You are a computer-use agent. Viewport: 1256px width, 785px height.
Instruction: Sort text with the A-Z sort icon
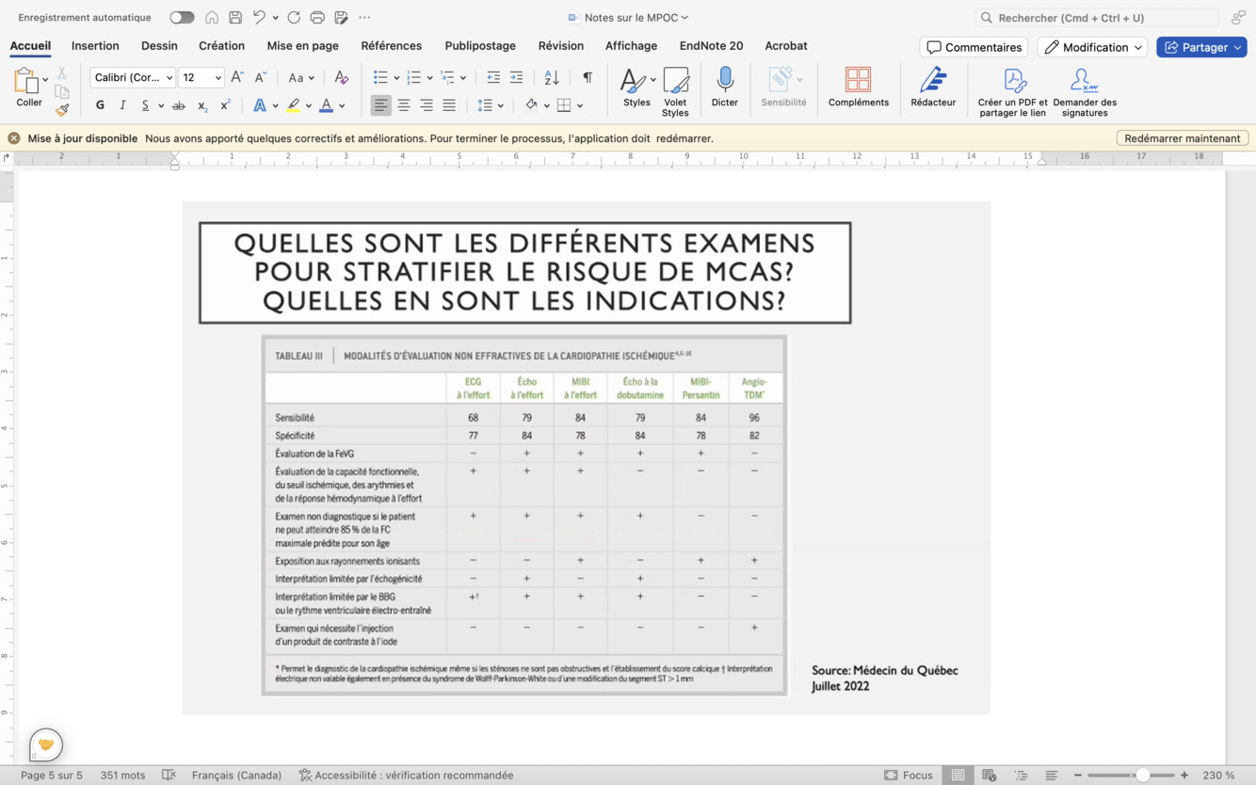(x=552, y=78)
